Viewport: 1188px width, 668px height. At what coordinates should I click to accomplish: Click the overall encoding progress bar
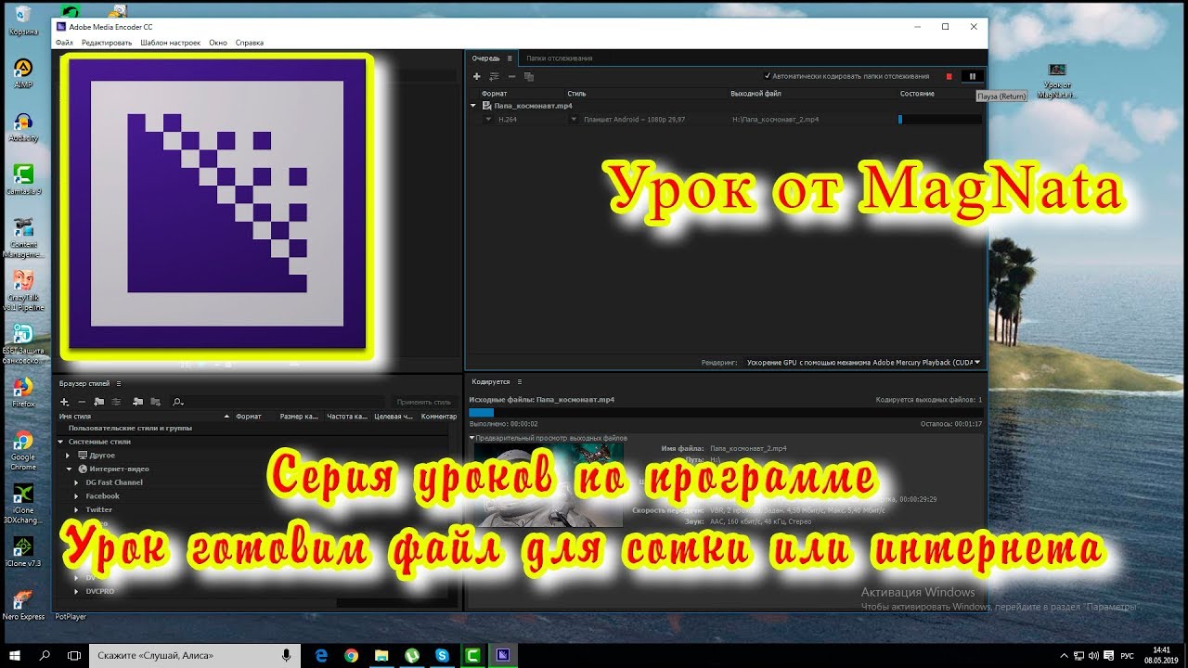726,412
